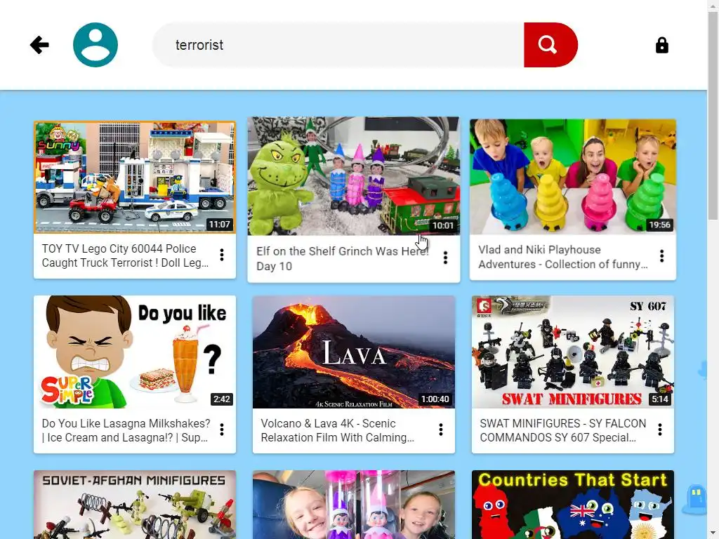Click title 'Elf on the Shelf Grinch Was Here!'
The width and height of the screenshot is (719, 539).
342,251
